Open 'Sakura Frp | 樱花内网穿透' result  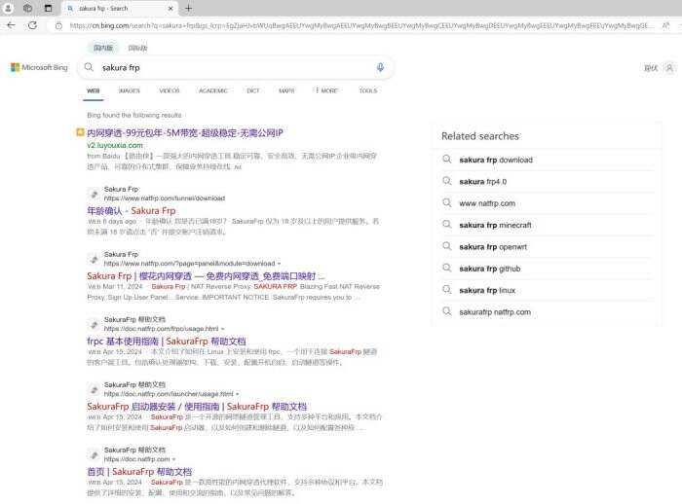click(x=206, y=276)
